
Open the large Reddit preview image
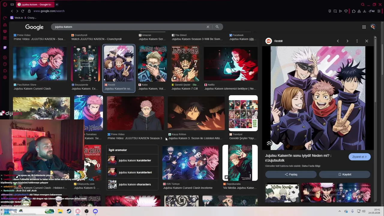[318, 98]
